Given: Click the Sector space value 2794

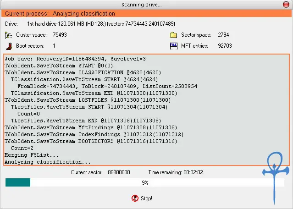Looking at the screenshot, I should pos(223,35).
